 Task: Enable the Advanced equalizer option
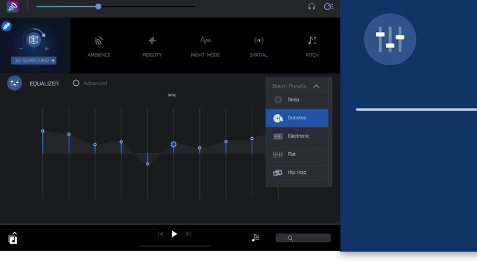pos(76,83)
